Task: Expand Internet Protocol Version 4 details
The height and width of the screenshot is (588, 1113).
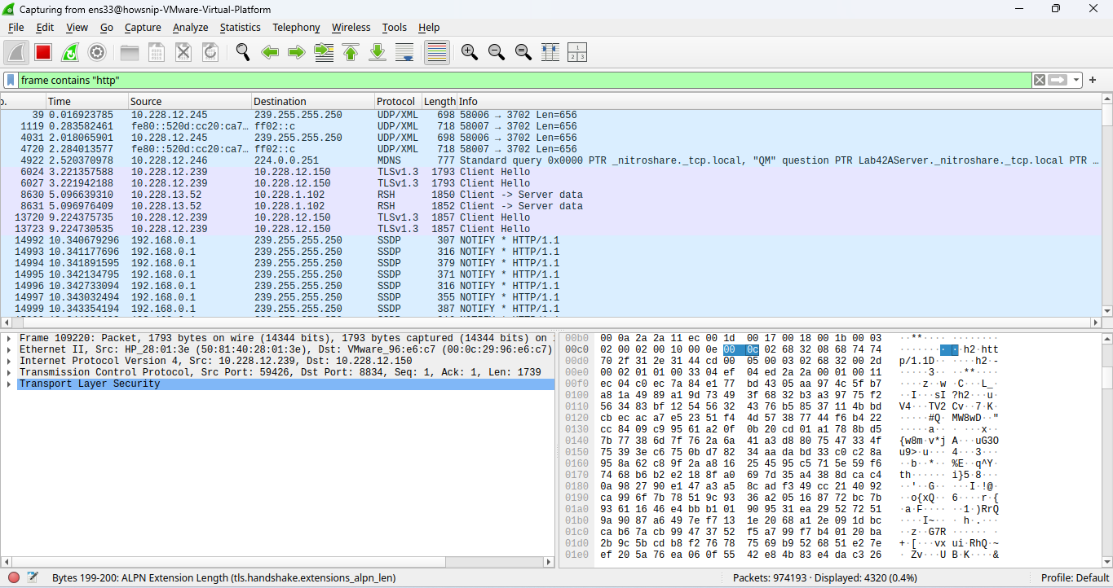Action: (x=8, y=361)
